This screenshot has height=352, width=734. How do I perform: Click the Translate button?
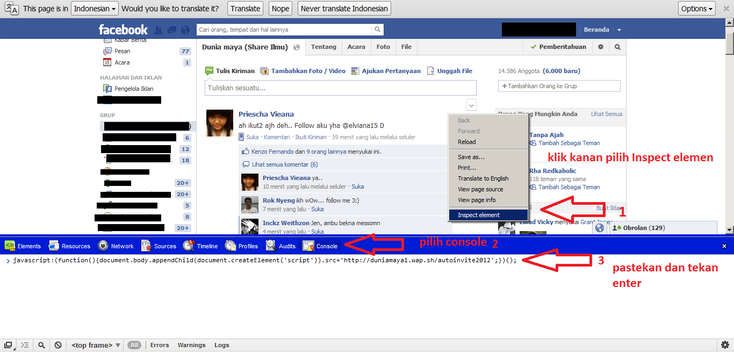[246, 9]
